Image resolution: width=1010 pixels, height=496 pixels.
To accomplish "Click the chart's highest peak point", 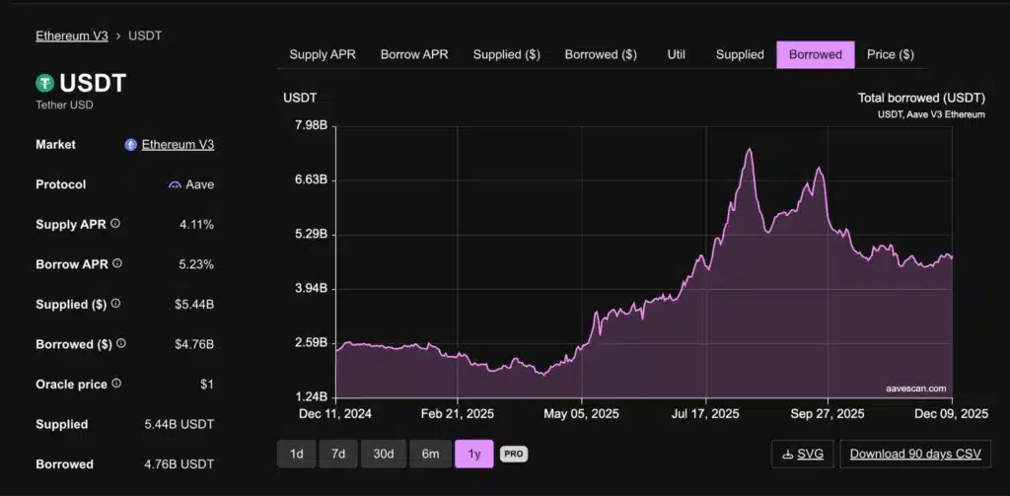I will [x=750, y=150].
